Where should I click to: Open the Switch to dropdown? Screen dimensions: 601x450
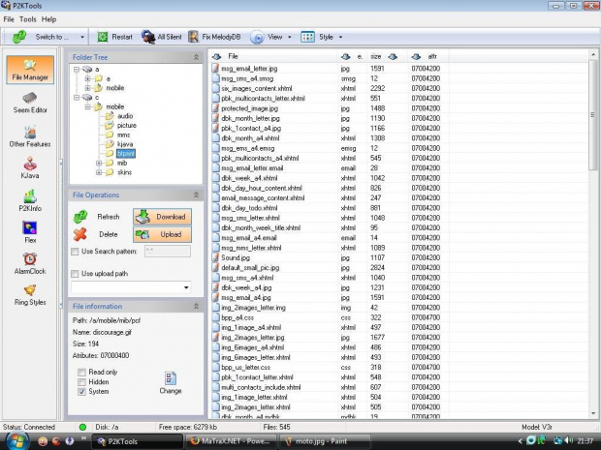(47, 37)
